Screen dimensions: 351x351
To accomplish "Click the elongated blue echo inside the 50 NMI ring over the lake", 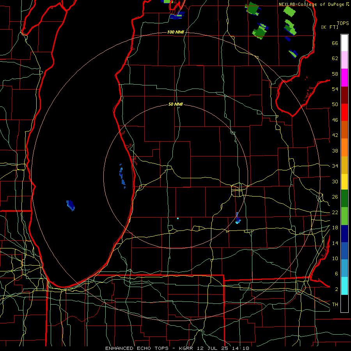I will (122, 176).
